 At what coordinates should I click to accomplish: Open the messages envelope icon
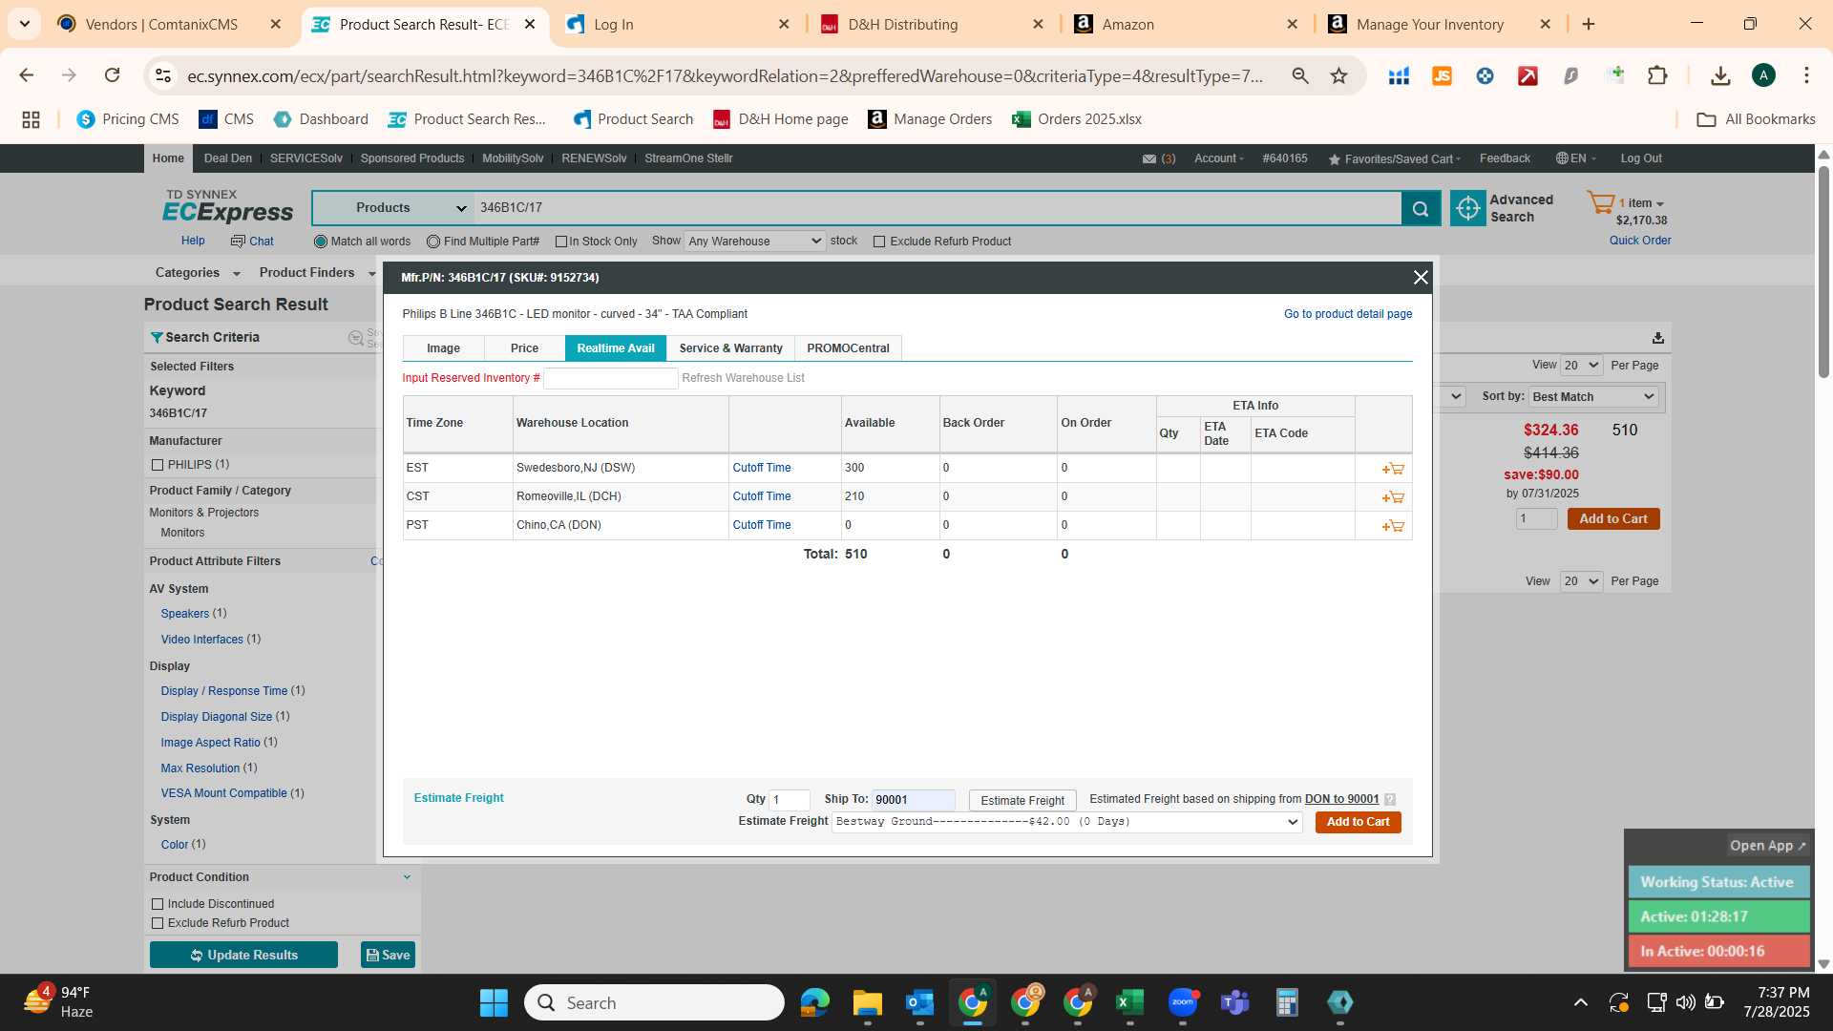[1149, 158]
